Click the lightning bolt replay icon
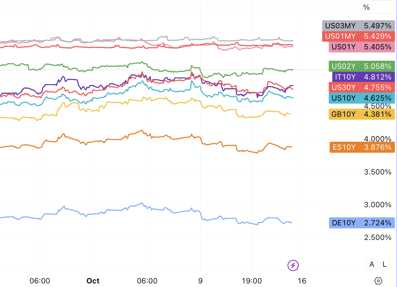 coord(293,265)
